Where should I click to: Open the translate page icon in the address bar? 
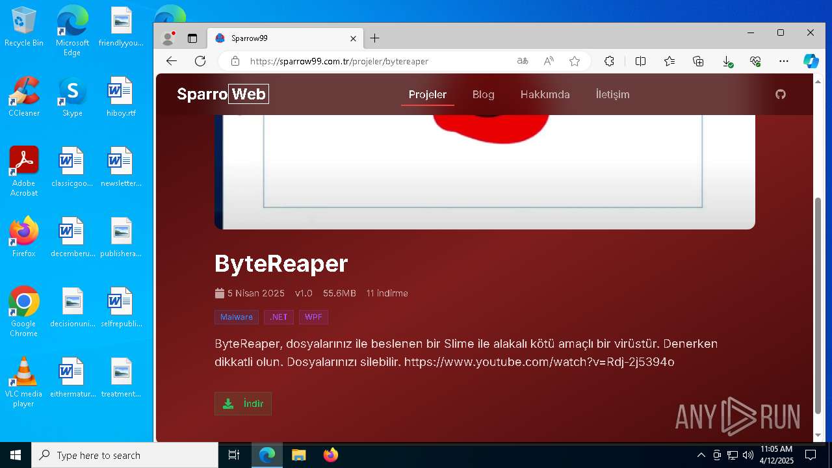point(522,61)
